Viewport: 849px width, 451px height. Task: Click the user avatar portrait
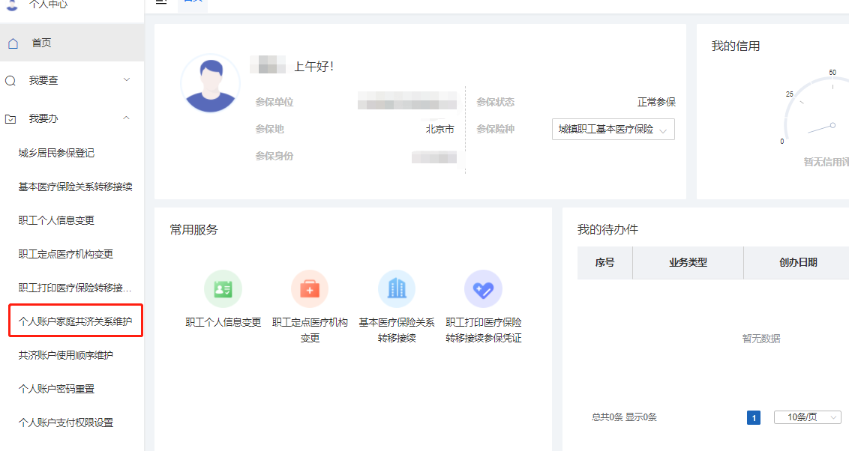point(211,83)
